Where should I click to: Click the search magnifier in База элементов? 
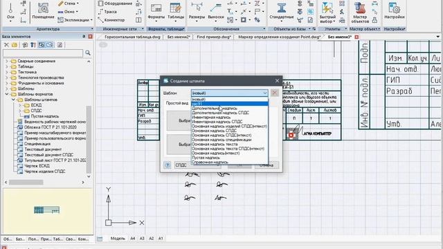coord(88,53)
